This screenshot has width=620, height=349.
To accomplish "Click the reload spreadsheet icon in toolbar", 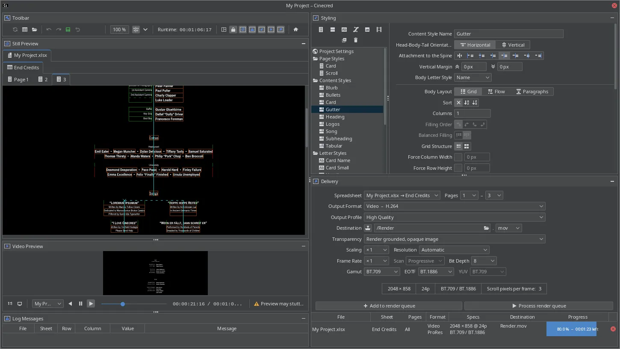I will (15, 30).
